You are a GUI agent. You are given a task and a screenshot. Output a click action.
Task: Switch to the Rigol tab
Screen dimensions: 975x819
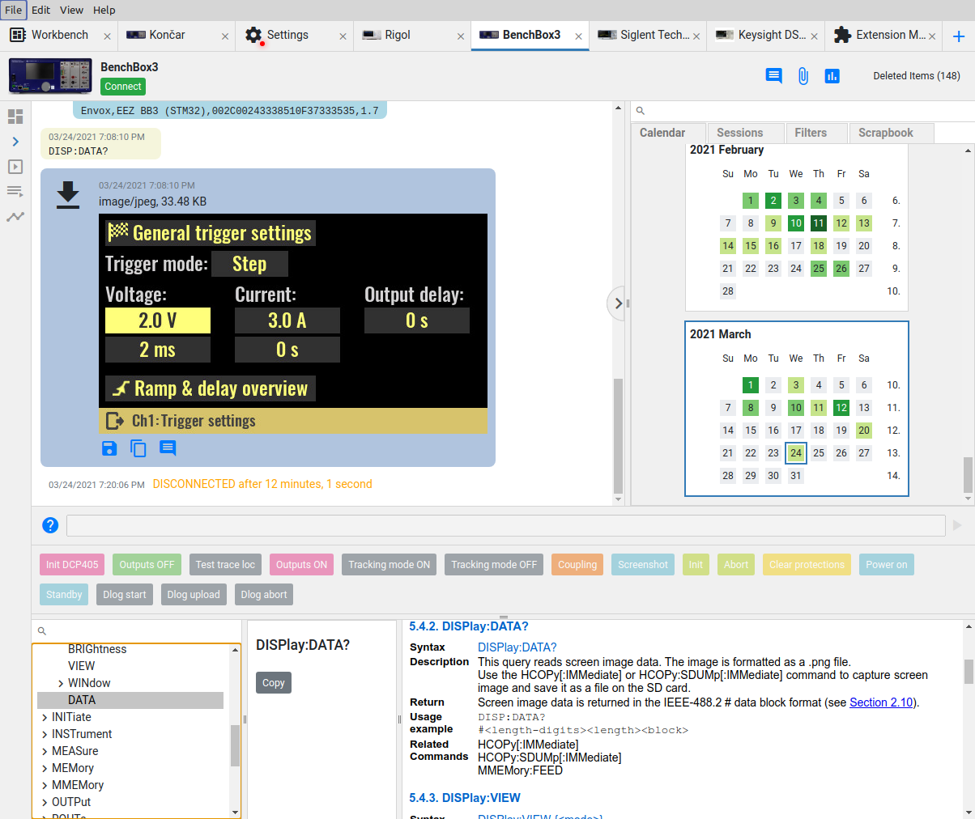pos(398,35)
